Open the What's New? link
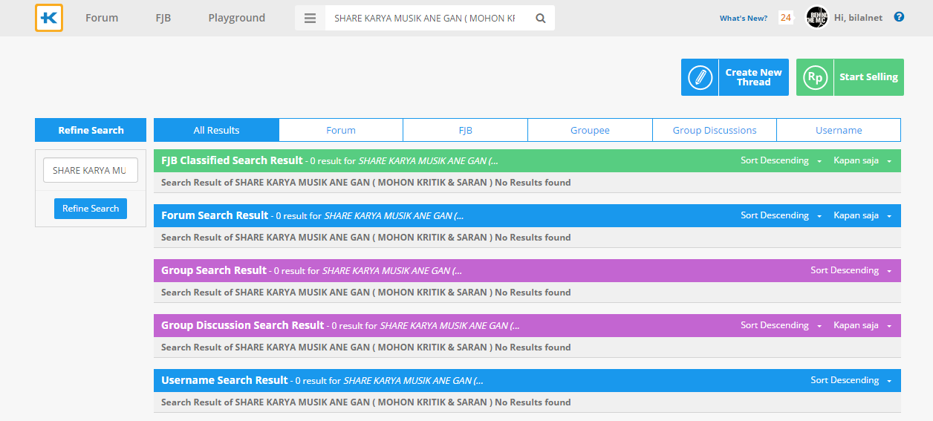Screen dimensions: 933x421 [x=743, y=19]
